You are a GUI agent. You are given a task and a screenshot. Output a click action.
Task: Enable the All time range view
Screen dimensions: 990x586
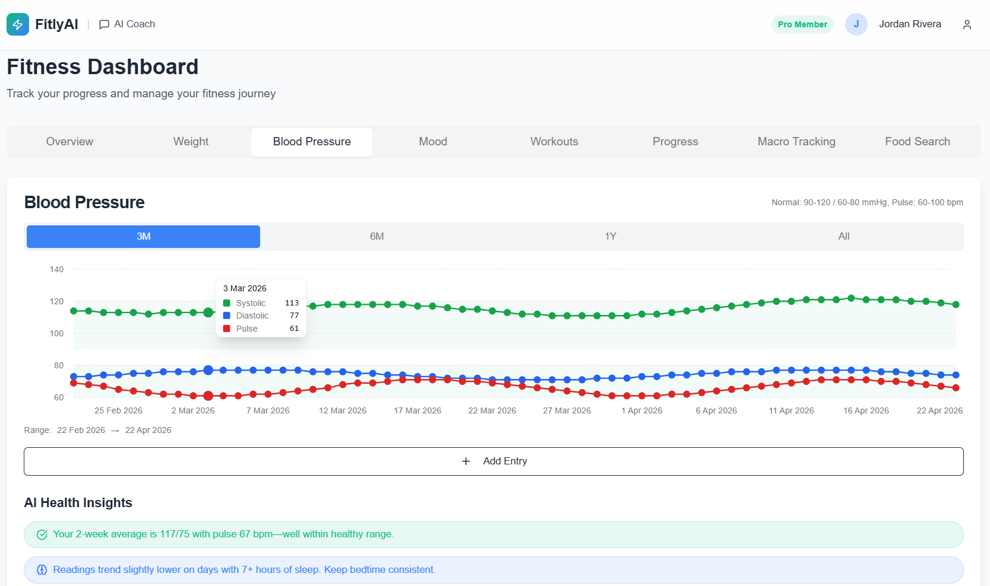[x=843, y=236]
